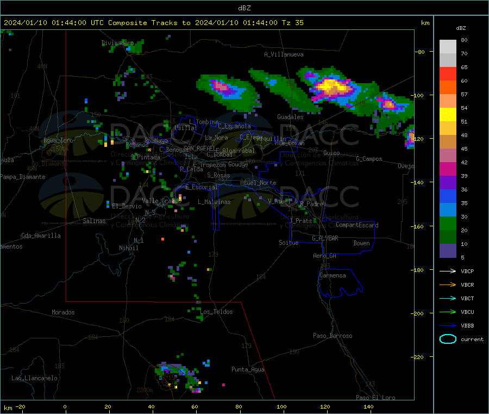Screen dimensions: 489x414
Task: Click the Nihuil map label
Action: coord(128,248)
